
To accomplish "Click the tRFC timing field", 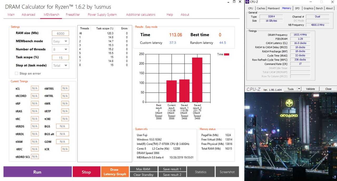I will 35,149.
